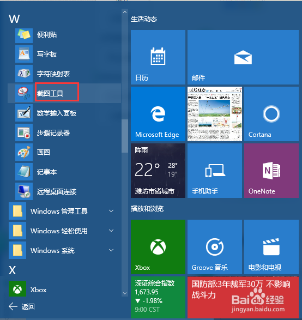This screenshot has height=320, width=302.
Task: Click the W letter group header
Action: (x=14, y=19)
